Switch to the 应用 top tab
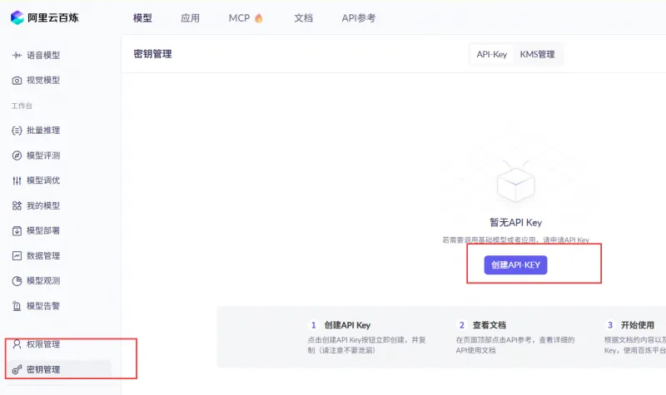 [x=190, y=17]
